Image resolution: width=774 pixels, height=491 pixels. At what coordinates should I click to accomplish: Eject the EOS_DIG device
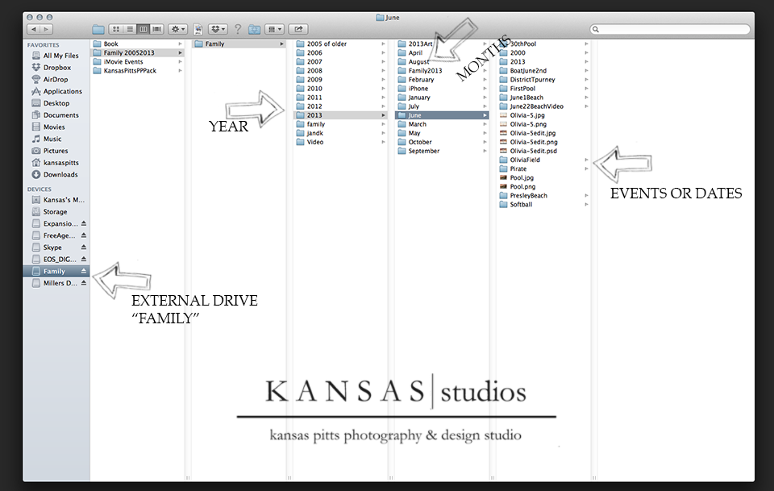tap(83, 260)
